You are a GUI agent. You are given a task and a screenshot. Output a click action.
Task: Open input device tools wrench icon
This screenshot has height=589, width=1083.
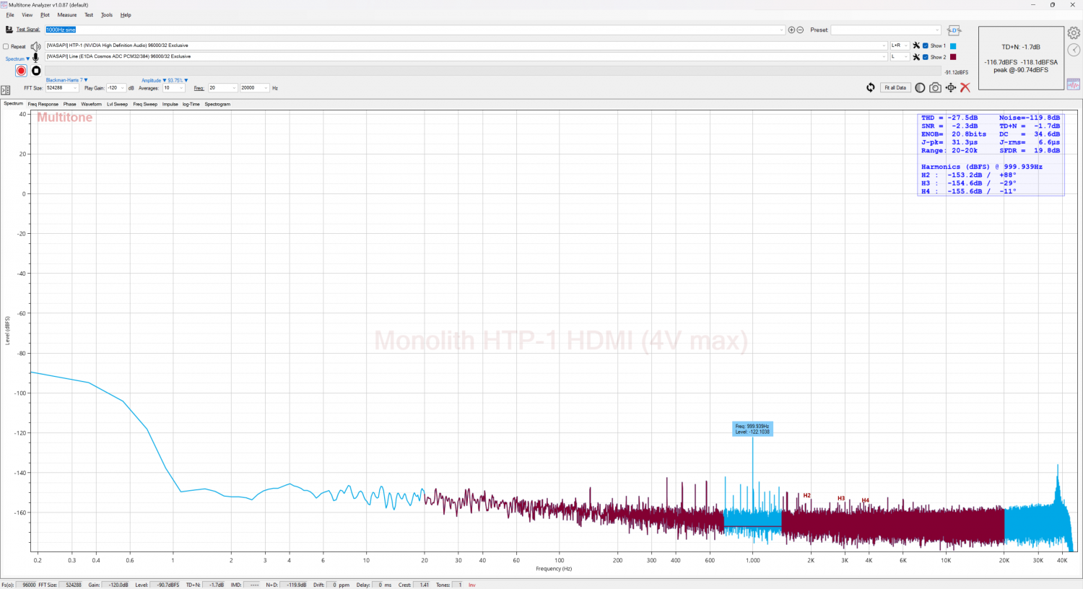coord(916,57)
